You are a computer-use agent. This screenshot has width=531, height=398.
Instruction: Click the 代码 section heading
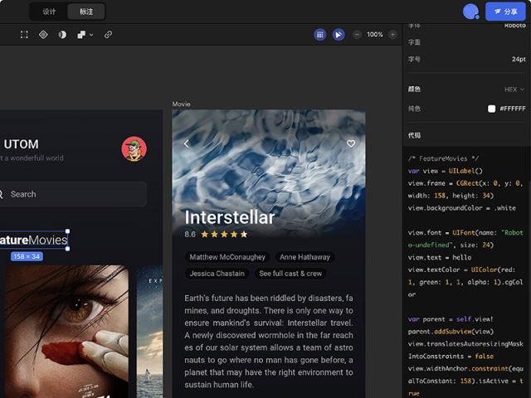(414, 135)
